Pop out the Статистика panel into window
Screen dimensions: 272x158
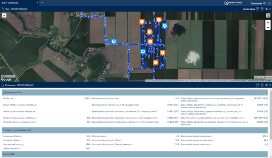258,85
